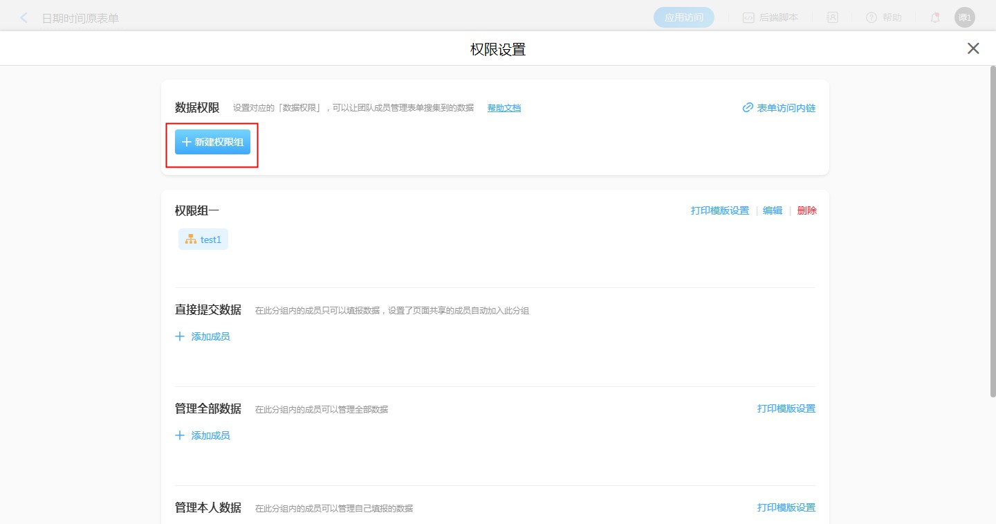Image resolution: width=996 pixels, height=524 pixels.
Task: Open the contacts icon in top bar
Action: pos(833,18)
